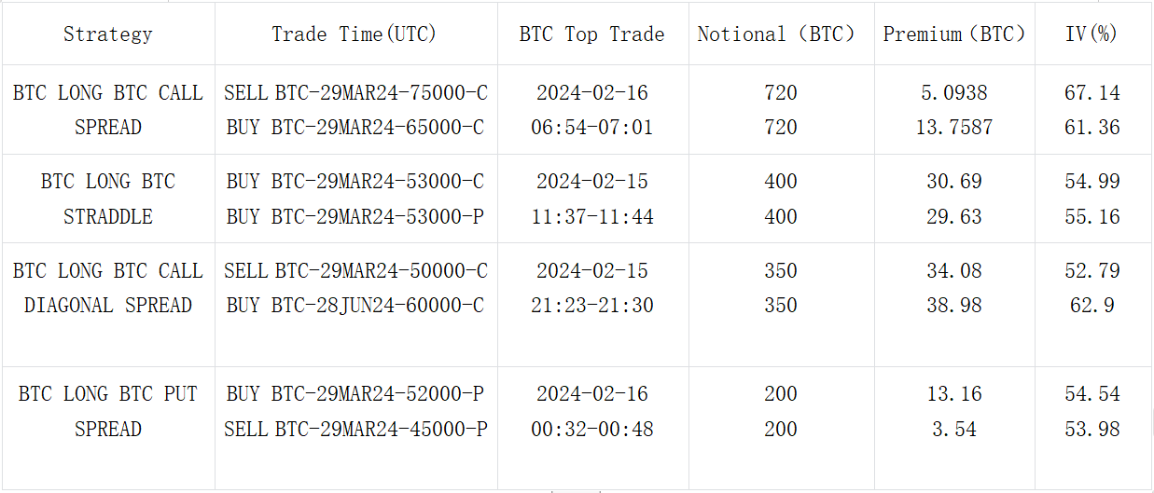Click the BUY BTC-29MAR24-53000-P leg text
This screenshot has height=493, width=1154.
click(x=355, y=217)
